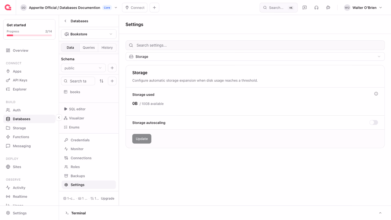391x220 pixels.
Task: Click the Get started card title
Action: 16,25
